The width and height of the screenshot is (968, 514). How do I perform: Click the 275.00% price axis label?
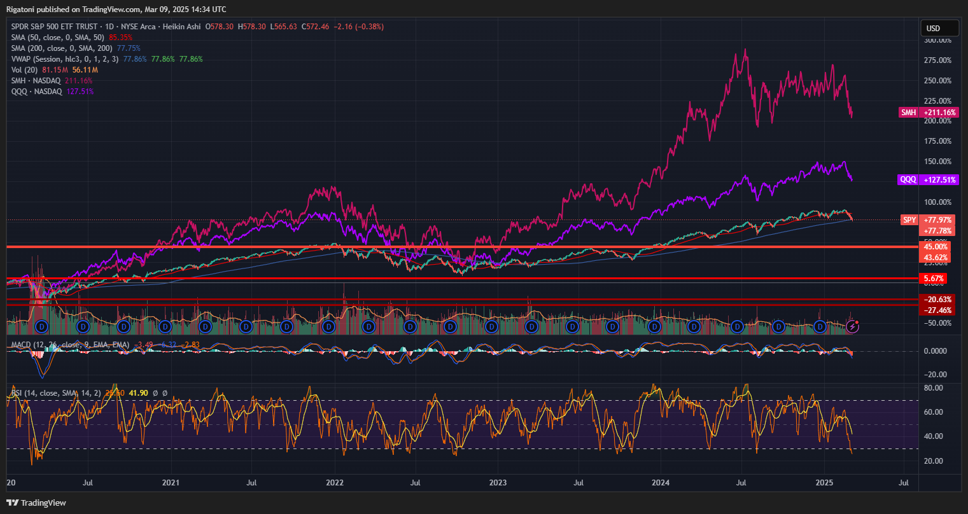click(937, 60)
